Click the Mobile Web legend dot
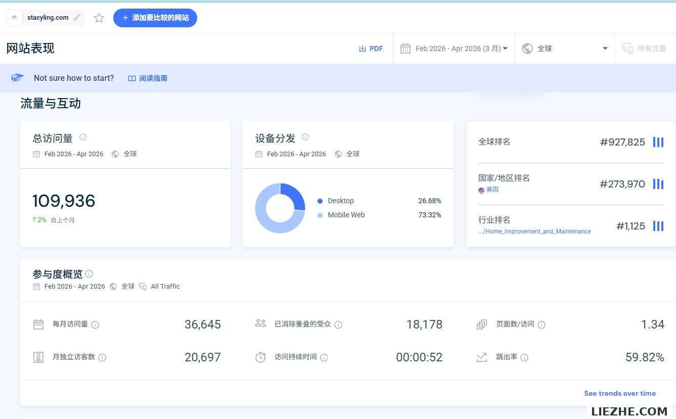Screen dimensions: 676x419 (x=320, y=215)
